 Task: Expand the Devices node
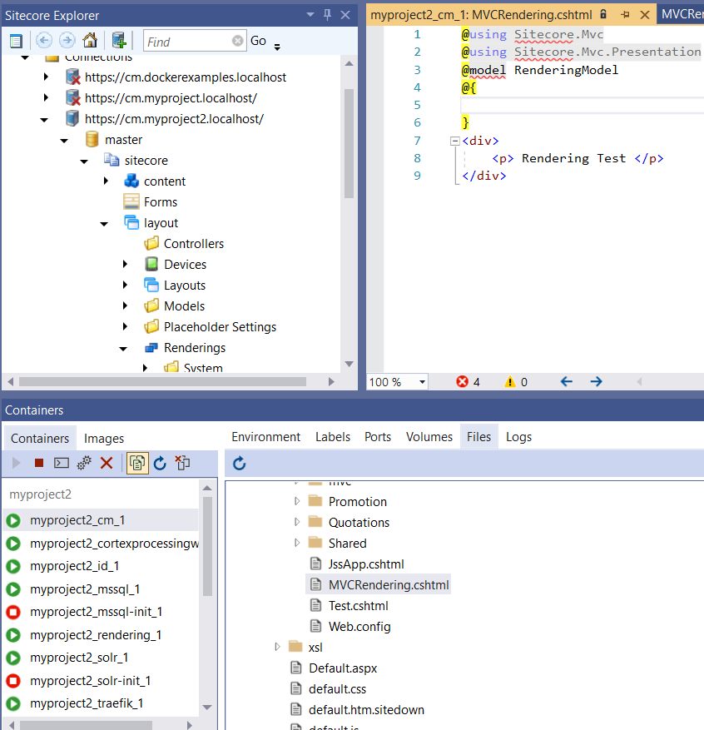(x=125, y=264)
